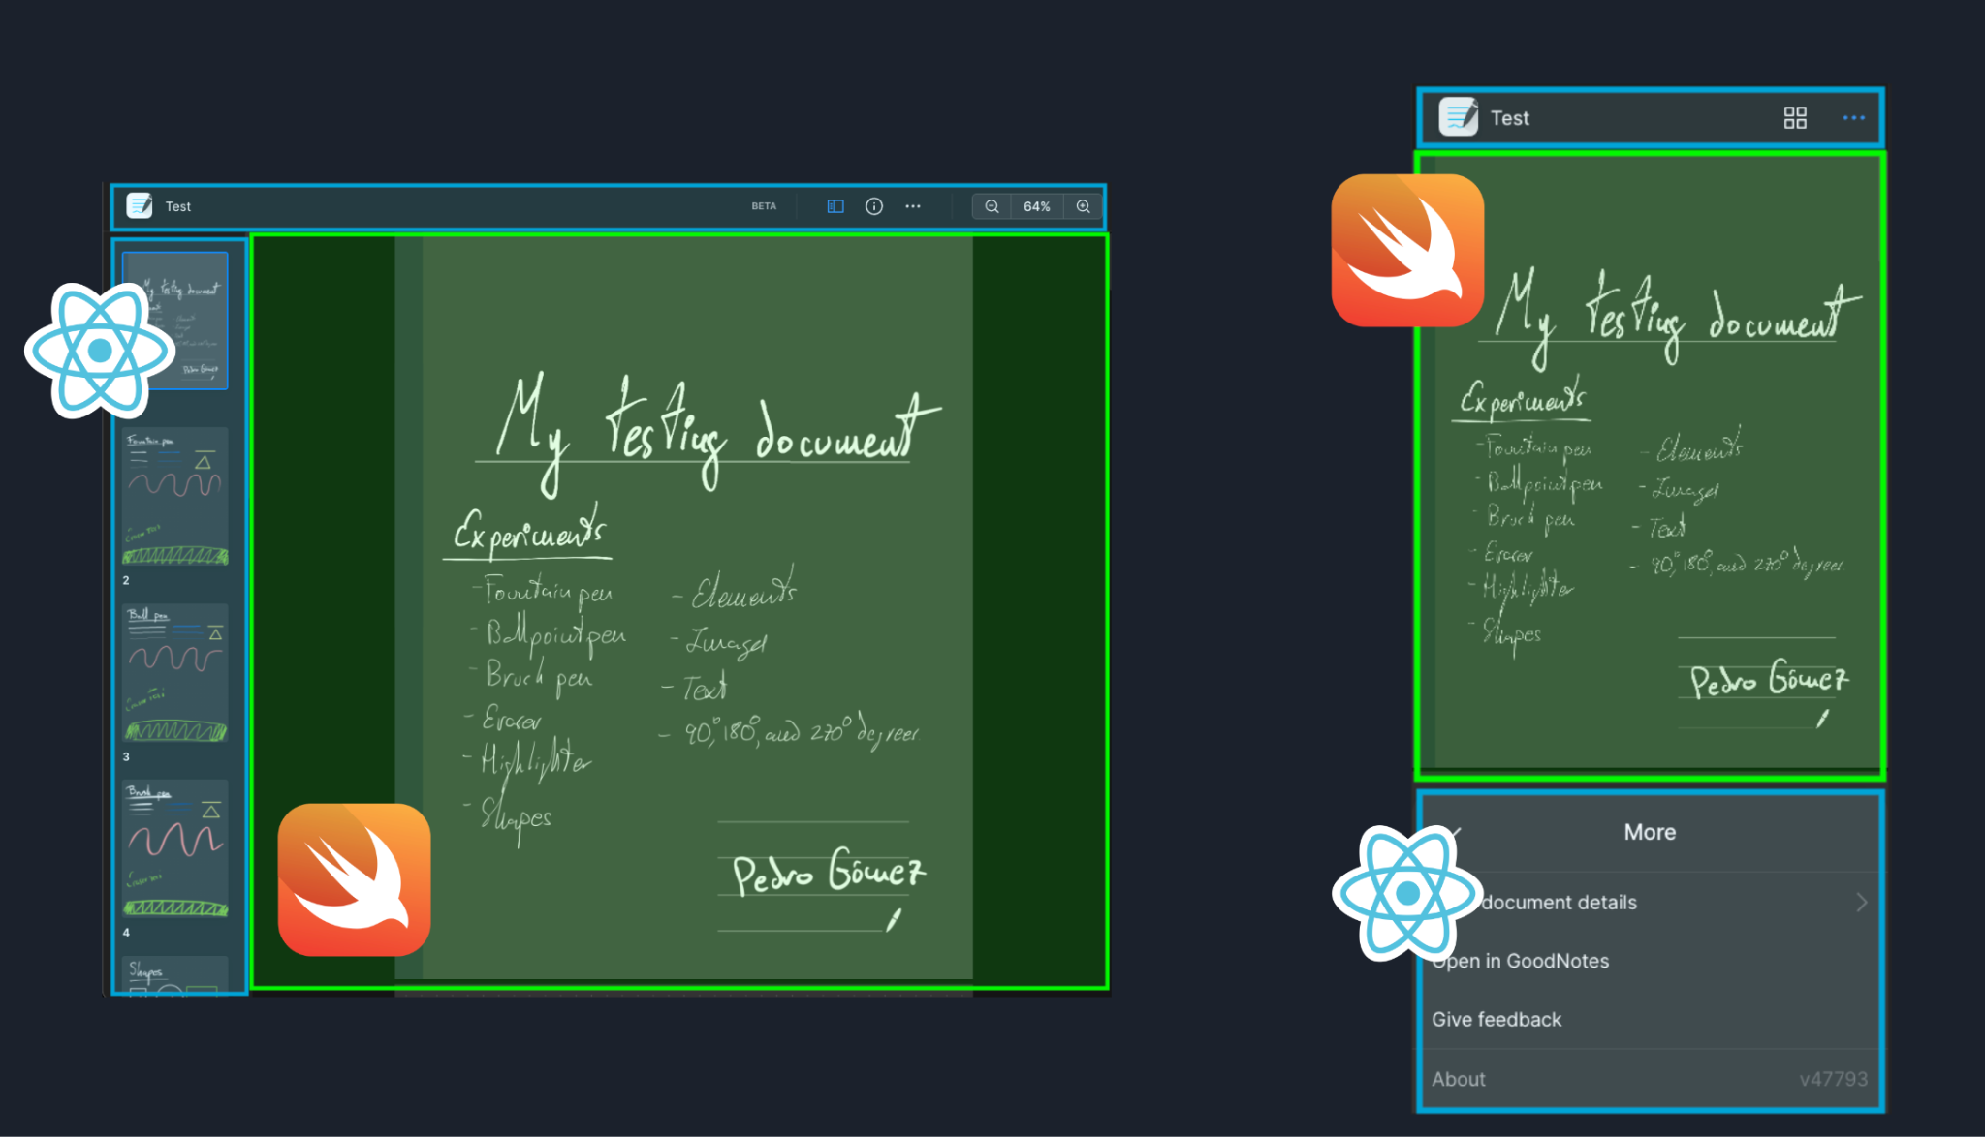The width and height of the screenshot is (1985, 1137).
Task: Click the Swift app icon in main view
Action: tap(355, 882)
